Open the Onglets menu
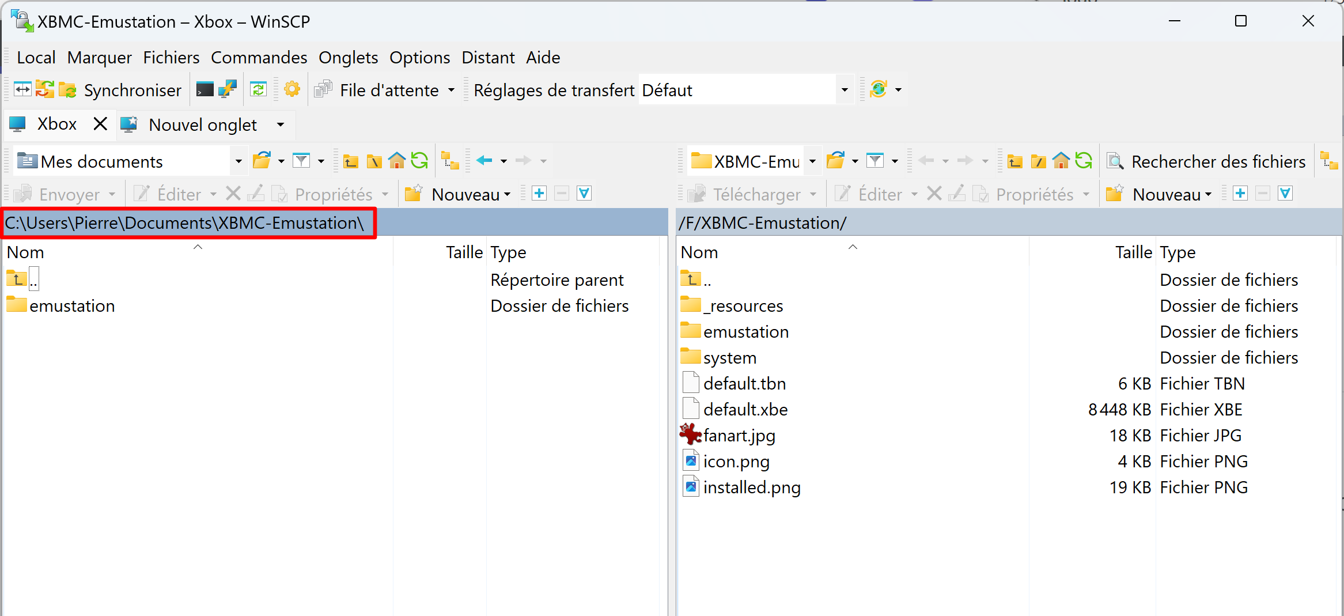The height and width of the screenshot is (616, 1344). (x=349, y=58)
